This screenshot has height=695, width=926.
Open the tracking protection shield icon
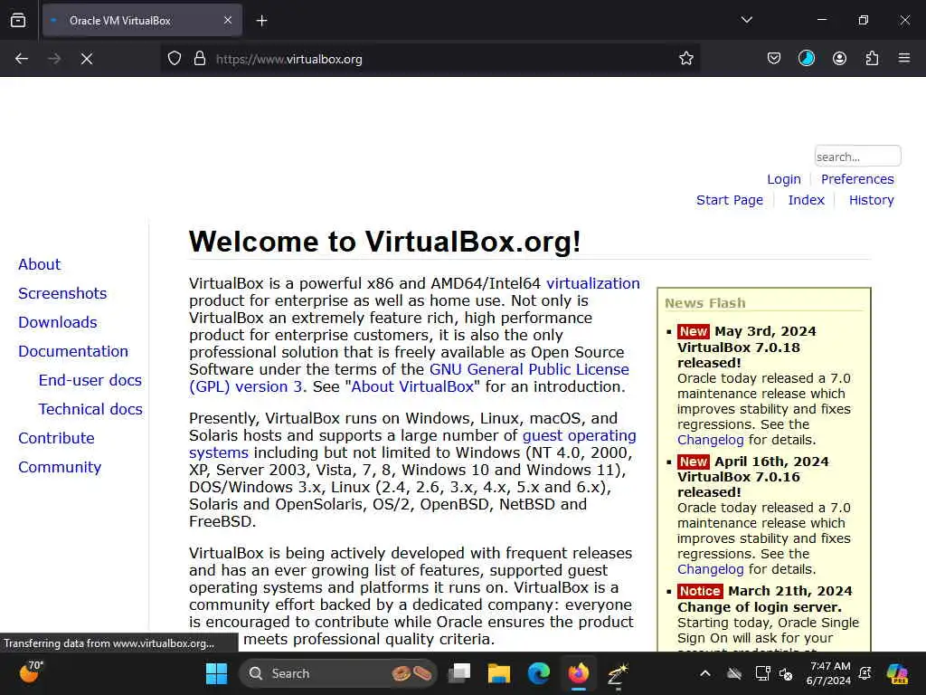pyautogui.click(x=175, y=59)
